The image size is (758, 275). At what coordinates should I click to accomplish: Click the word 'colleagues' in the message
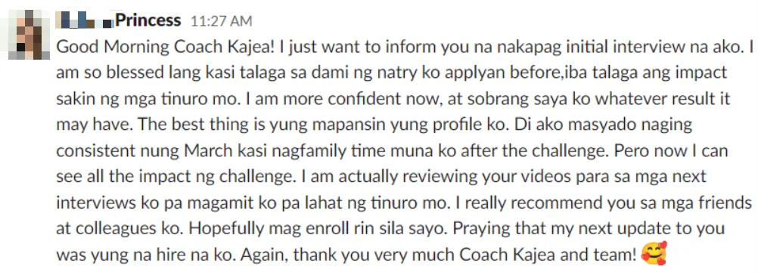[123, 229]
